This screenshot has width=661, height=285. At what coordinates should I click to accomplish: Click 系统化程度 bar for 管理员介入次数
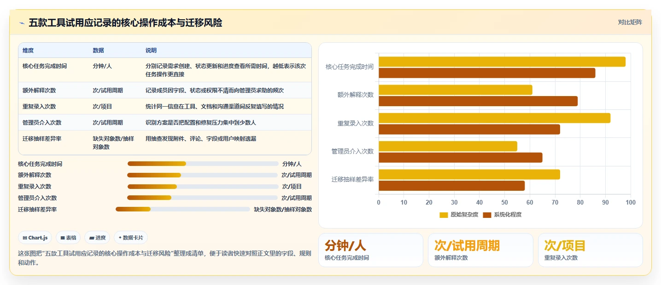tap(461, 158)
